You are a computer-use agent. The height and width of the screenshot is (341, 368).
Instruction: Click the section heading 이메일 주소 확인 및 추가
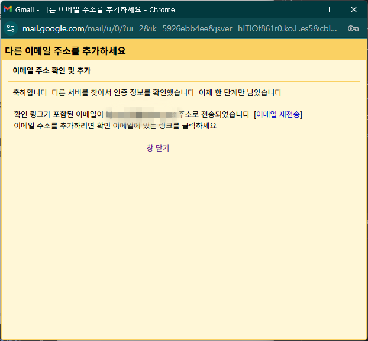click(51, 71)
